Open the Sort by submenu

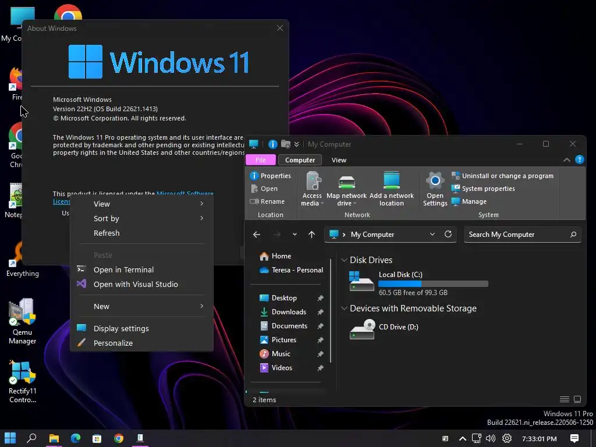[x=142, y=219]
